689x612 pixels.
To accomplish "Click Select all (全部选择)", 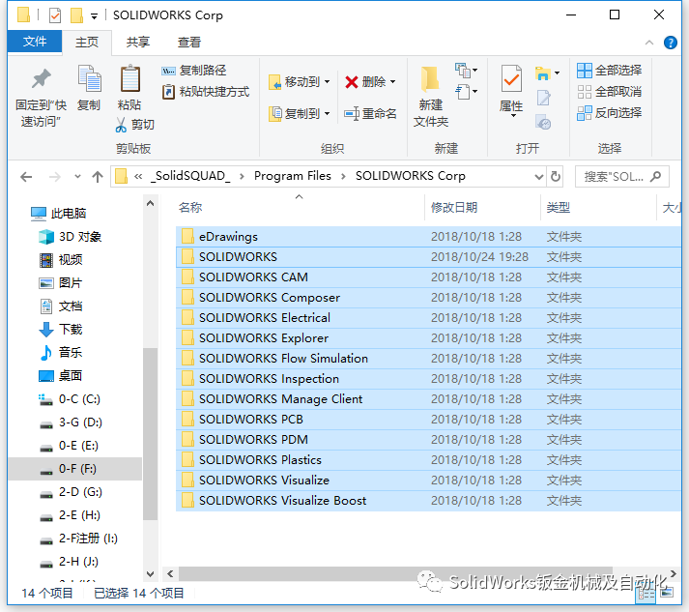I will pos(609,71).
